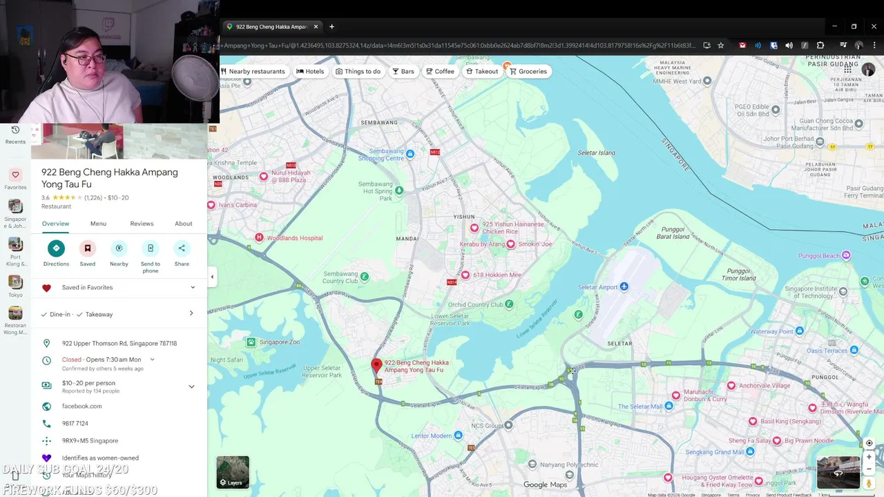Open a new browser tab
Image resolution: width=884 pixels, height=497 pixels.
331,27
